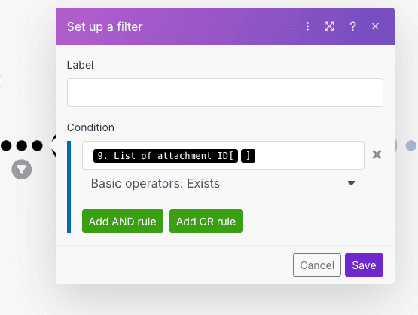
Task: Open the 'Basic operators: Exists' selector
Action: tap(223, 183)
